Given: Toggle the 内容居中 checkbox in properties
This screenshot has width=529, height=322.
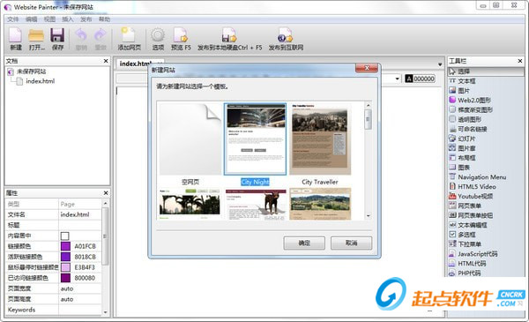Looking at the screenshot, I should coord(64,236).
